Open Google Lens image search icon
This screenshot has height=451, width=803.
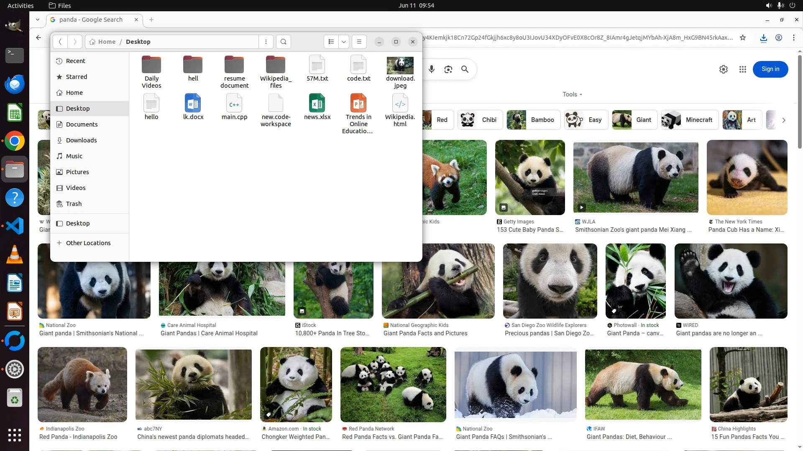tap(448, 69)
